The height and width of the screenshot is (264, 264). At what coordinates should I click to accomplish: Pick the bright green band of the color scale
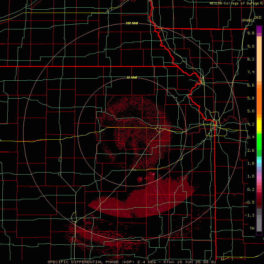point(259,142)
